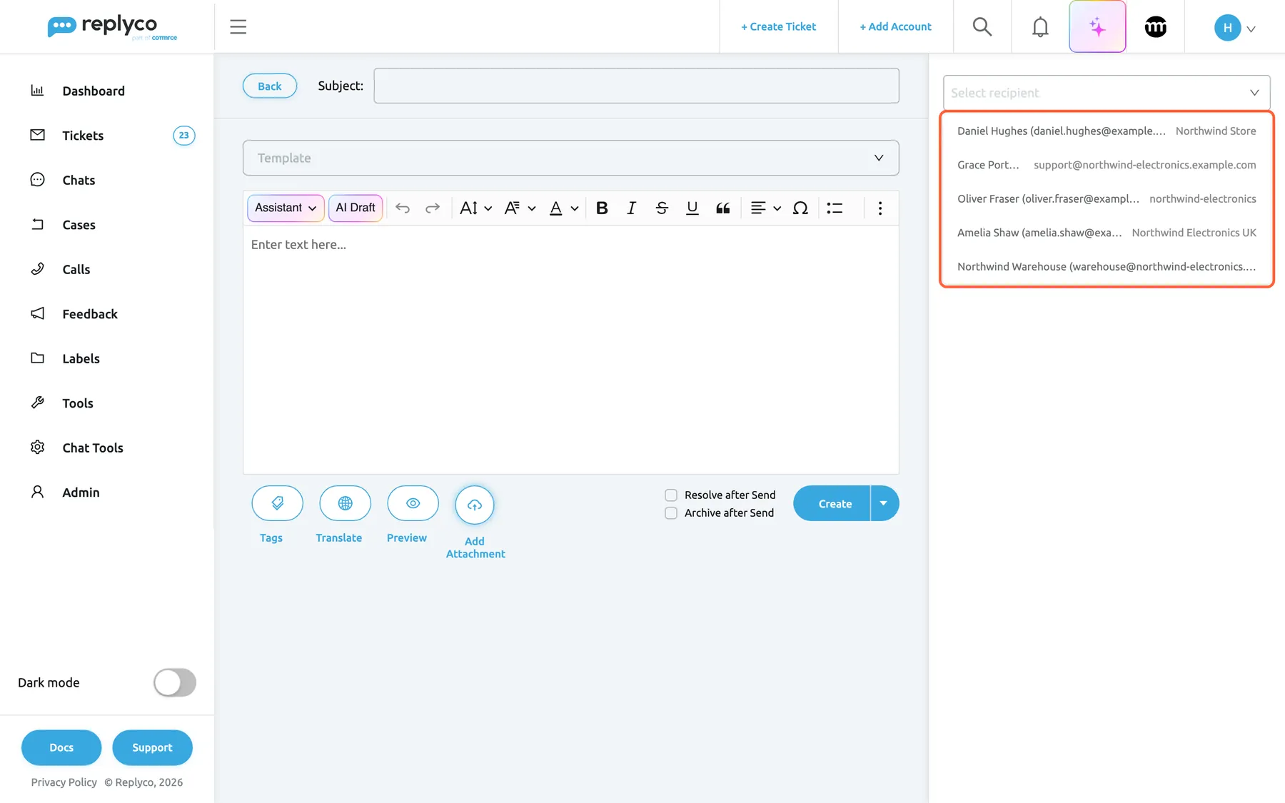1285x803 pixels.
Task: Click the Subject input field
Action: tap(636, 86)
